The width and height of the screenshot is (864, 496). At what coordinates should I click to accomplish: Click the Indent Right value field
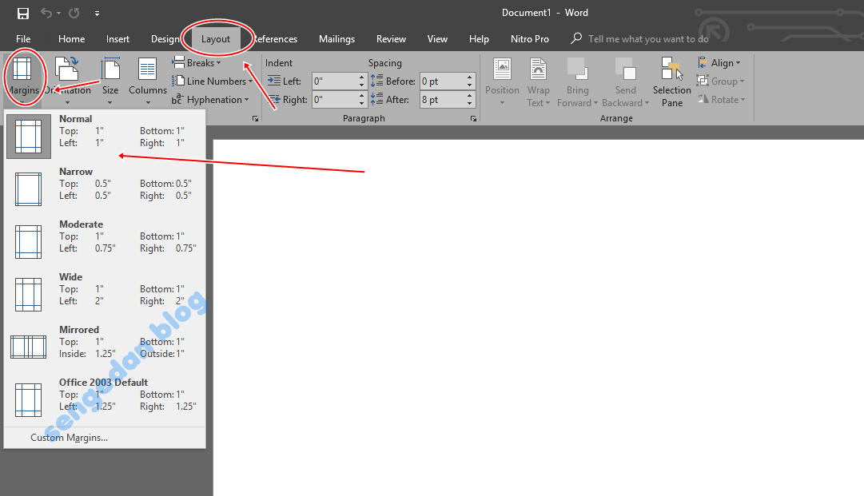tap(334, 100)
